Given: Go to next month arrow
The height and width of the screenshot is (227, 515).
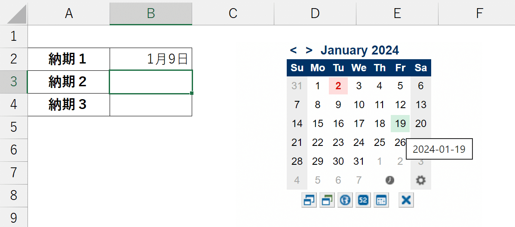Looking at the screenshot, I should tap(309, 50).
